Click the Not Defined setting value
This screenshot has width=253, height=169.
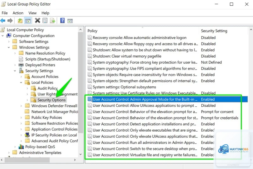point(211,62)
